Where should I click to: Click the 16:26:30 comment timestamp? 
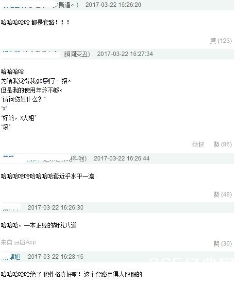click(x=55, y=208)
